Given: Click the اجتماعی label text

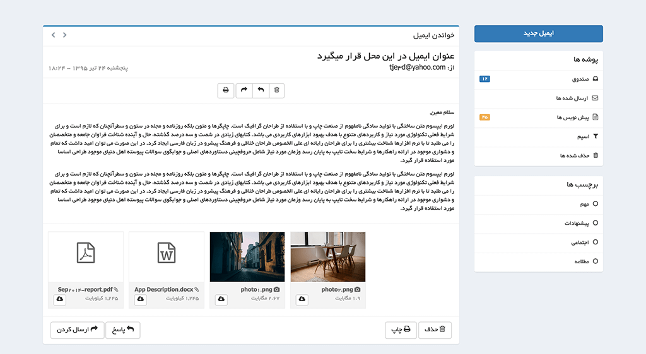Looking at the screenshot, I should (x=580, y=243).
